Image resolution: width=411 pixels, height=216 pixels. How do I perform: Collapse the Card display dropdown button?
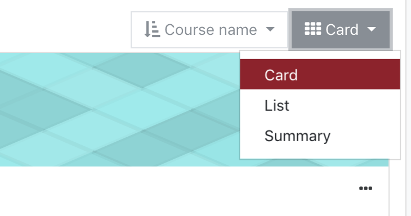(x=341, y=29)
